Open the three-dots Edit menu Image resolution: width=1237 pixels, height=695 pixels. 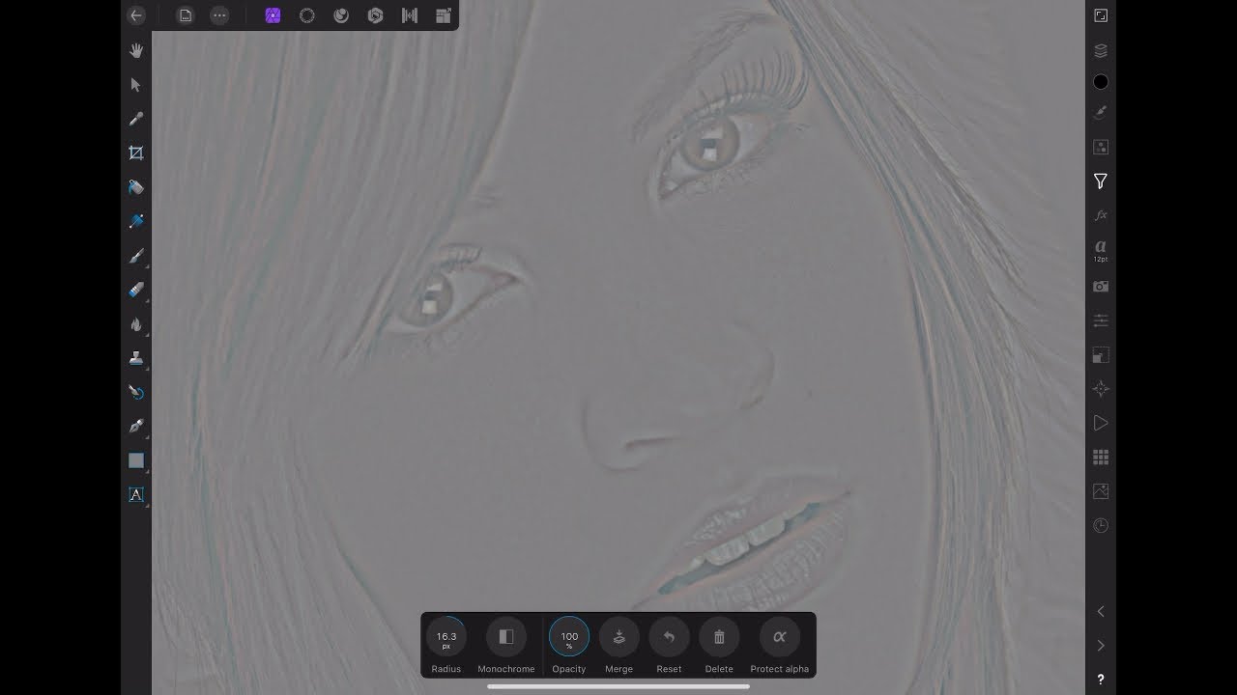pos(219,15)
